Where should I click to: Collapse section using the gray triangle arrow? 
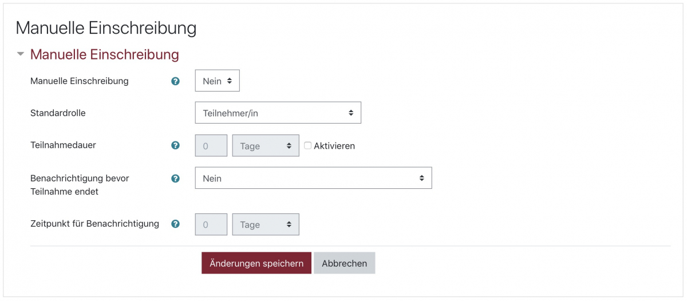21,54
